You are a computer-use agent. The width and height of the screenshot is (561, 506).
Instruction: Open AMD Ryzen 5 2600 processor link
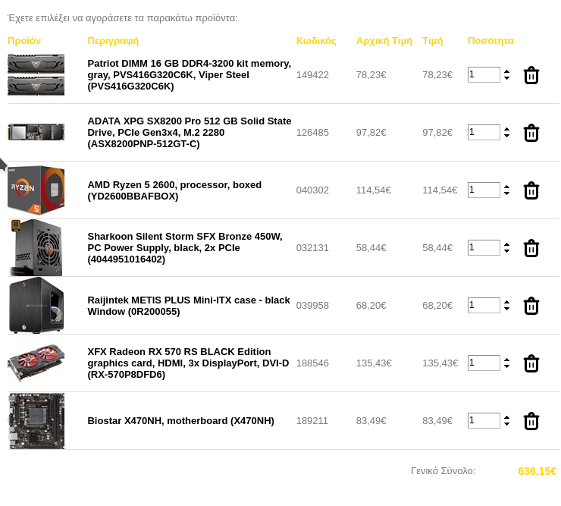[x=174, y=190]
